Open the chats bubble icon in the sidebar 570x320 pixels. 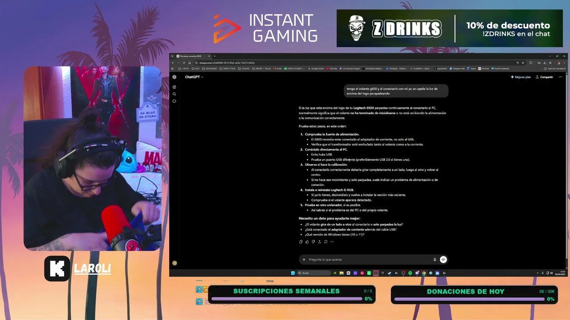175,101
